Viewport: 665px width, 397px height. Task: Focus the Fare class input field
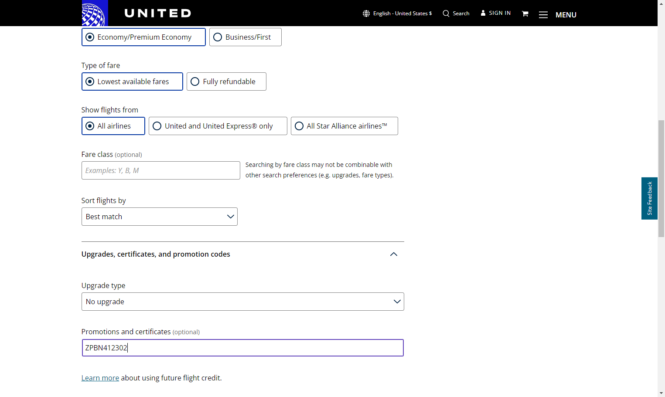[x=161, y=170]
